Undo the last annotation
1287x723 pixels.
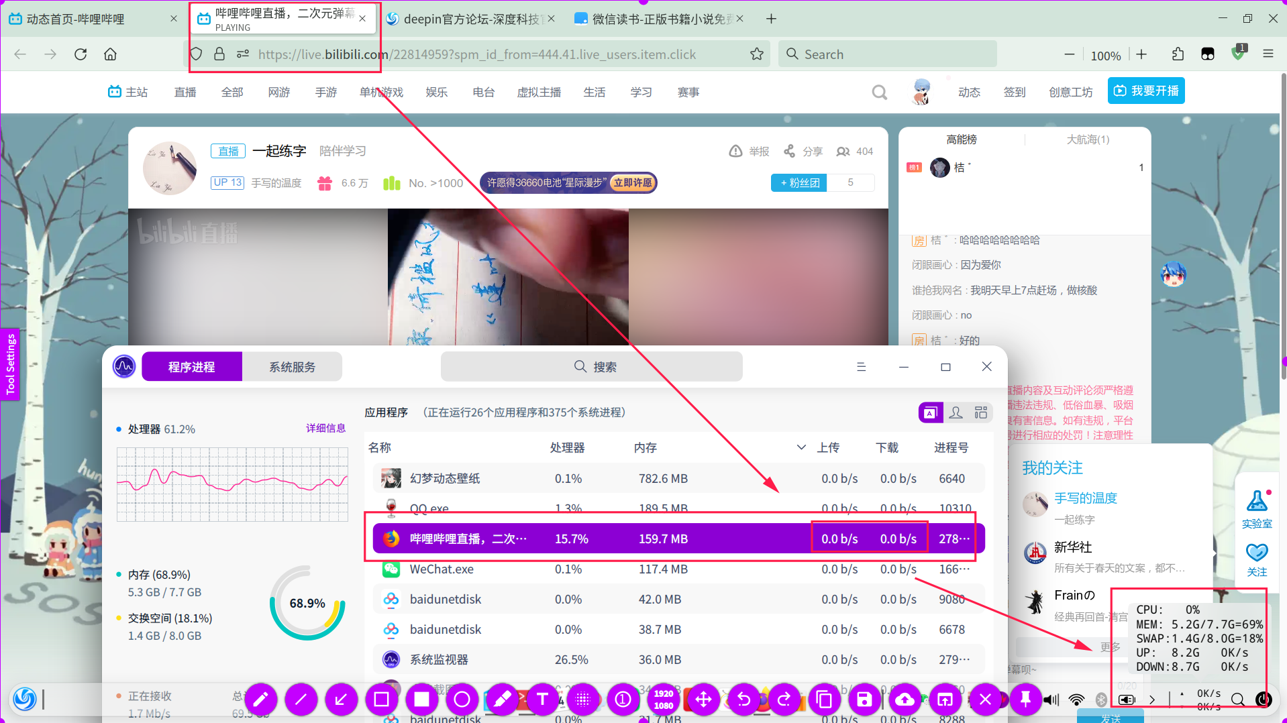tap(743, 700)
